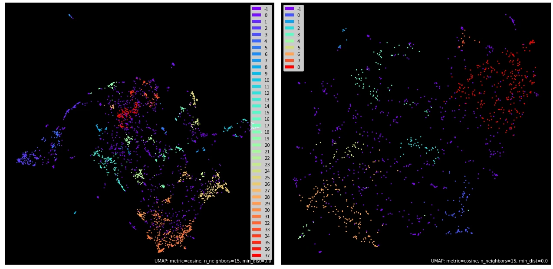Pick cluster 16 swatch in left plot legend

[257, 119]
